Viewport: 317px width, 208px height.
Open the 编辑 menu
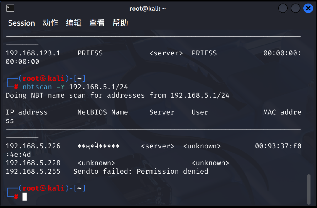point(74,23)
